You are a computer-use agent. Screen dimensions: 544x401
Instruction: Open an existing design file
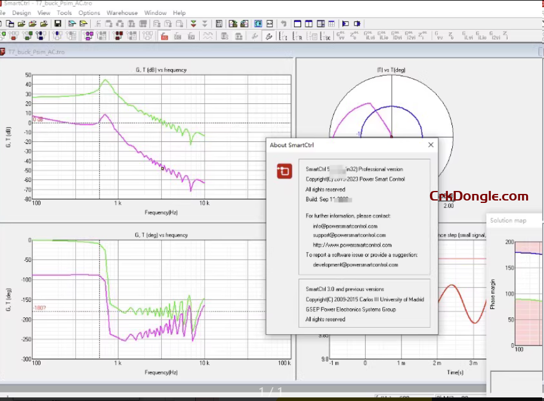[x=22, y=23]
